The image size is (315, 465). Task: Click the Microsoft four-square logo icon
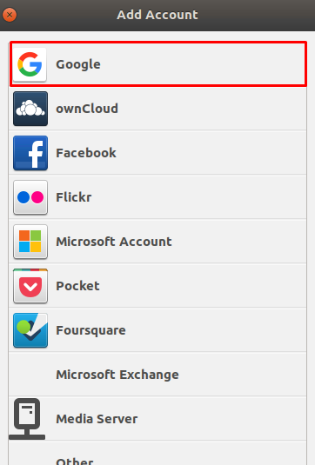pos(30,242)
